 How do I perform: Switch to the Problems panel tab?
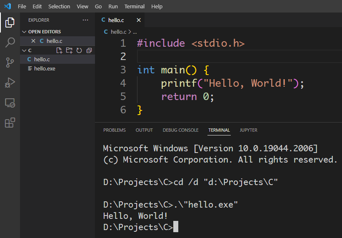click(x=114, y=130)
